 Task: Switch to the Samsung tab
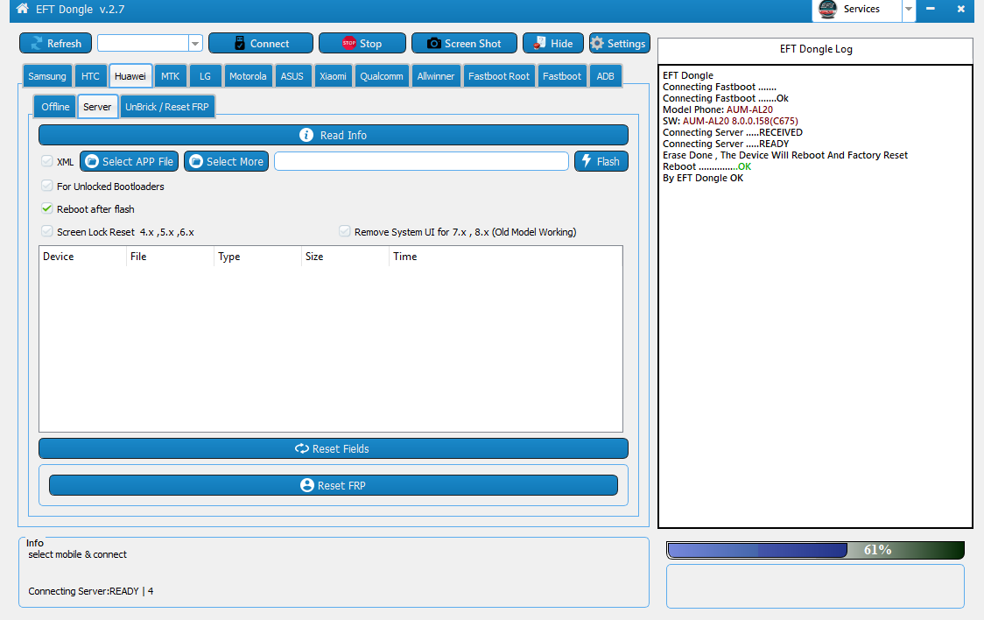pyautogui.click(x=46, y=76)
